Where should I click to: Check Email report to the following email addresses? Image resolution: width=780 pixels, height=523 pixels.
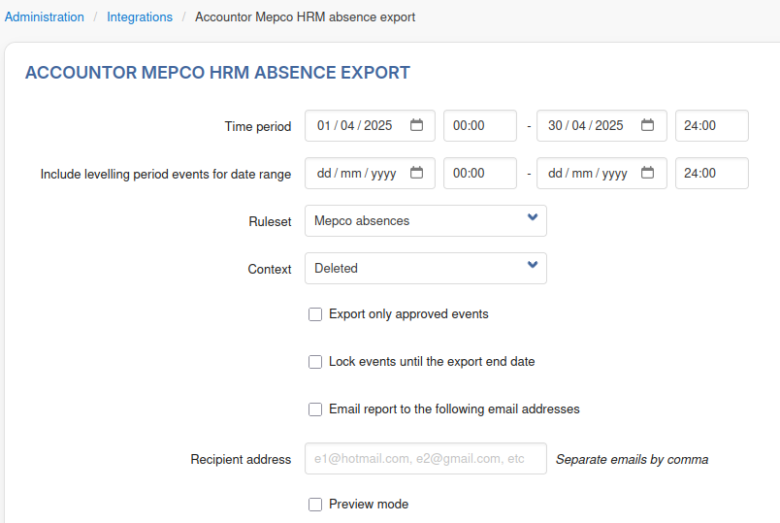pyautogui.click(x=315, y=409)
